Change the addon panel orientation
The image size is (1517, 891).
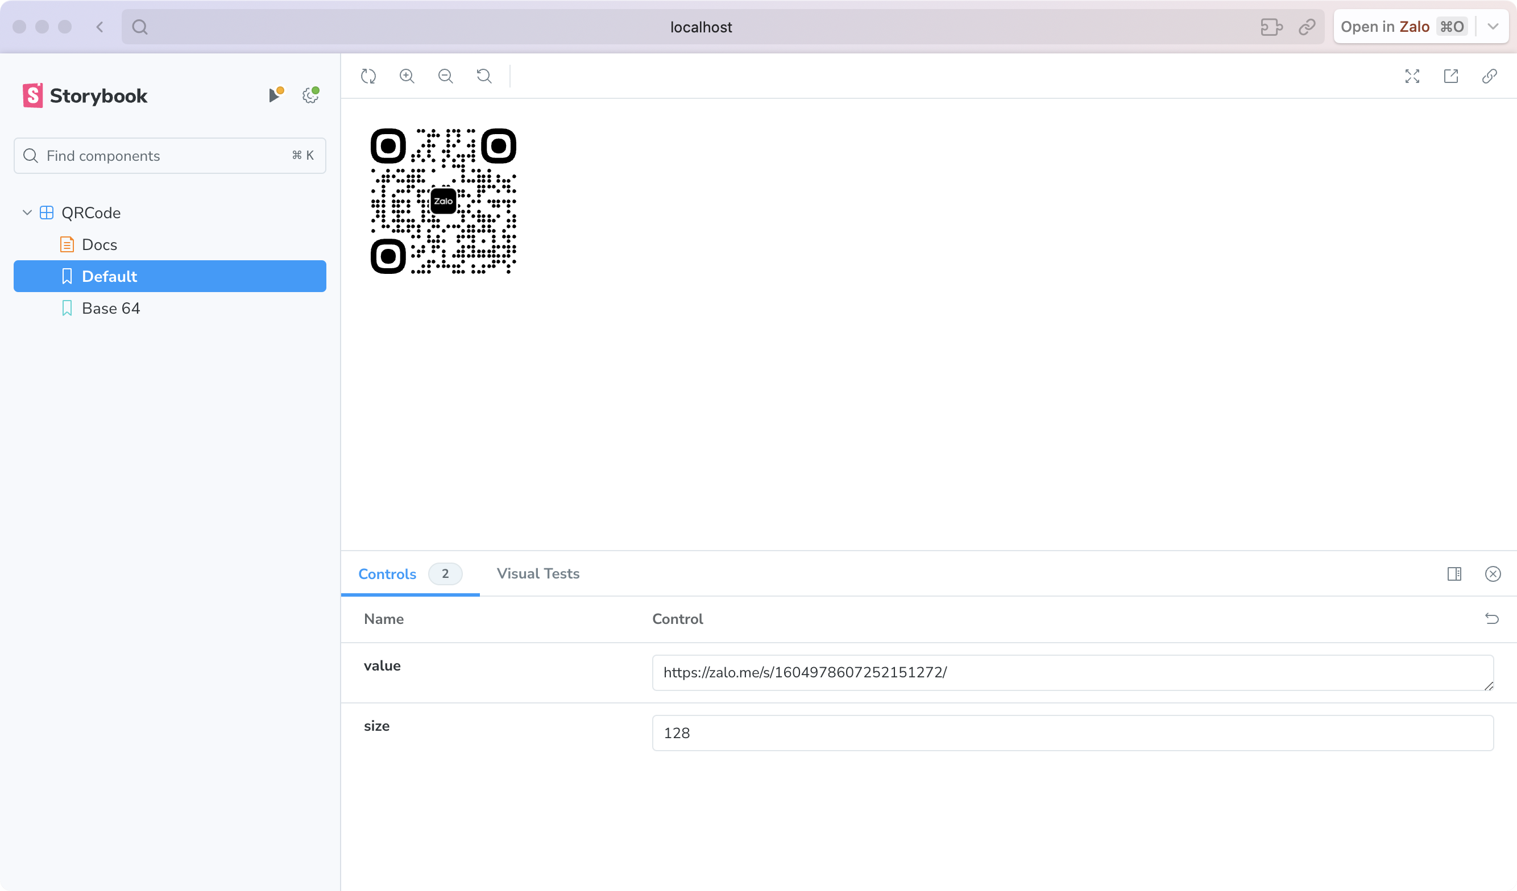[1454, 574]
